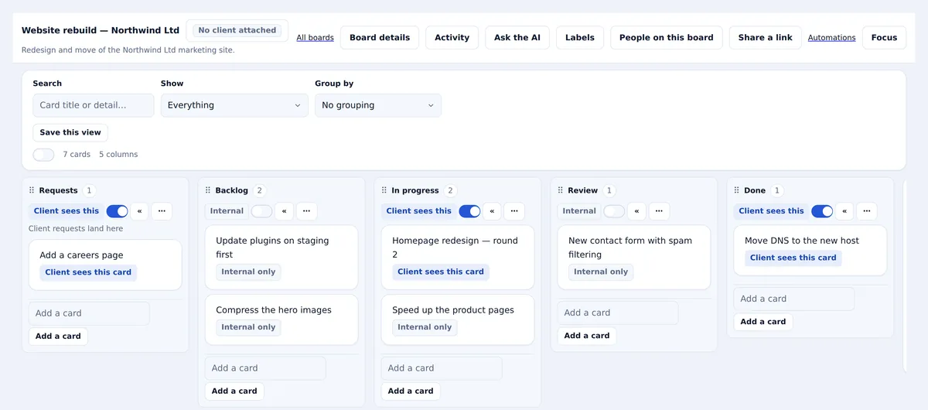
Task: Grab the Backlog column drag handle
Action: click(208, 190)
